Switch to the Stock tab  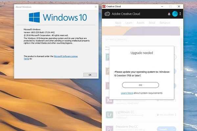152,23
